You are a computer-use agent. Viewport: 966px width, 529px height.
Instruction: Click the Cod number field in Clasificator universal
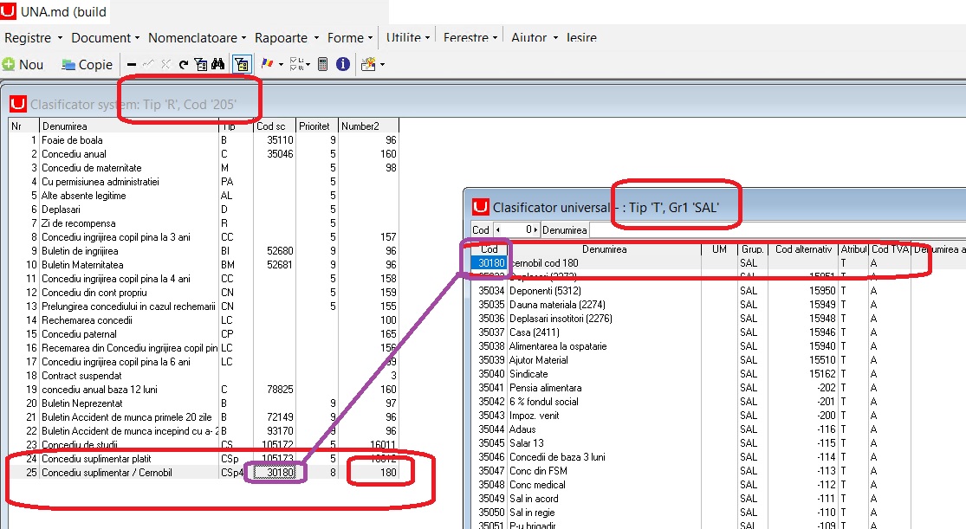click(515, 230)
